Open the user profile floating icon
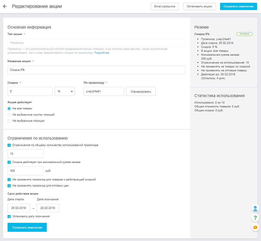The width and height of the screenshot is (261, 241). point(255,208)
